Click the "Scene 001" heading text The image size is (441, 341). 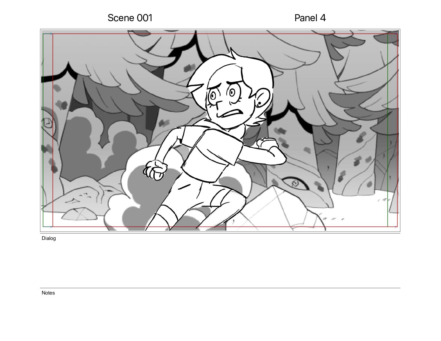click(130, 18)
